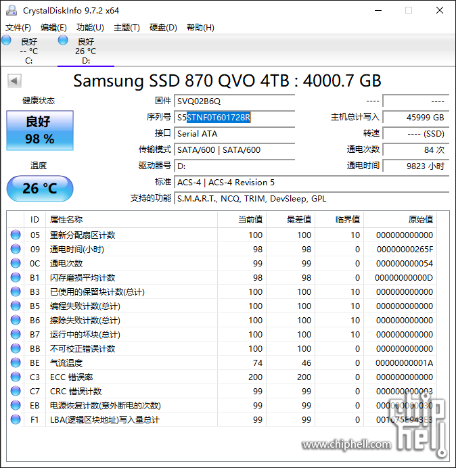Click raw value 0000000000D in row B1
456x468 pixels.
tap(404, 277)
